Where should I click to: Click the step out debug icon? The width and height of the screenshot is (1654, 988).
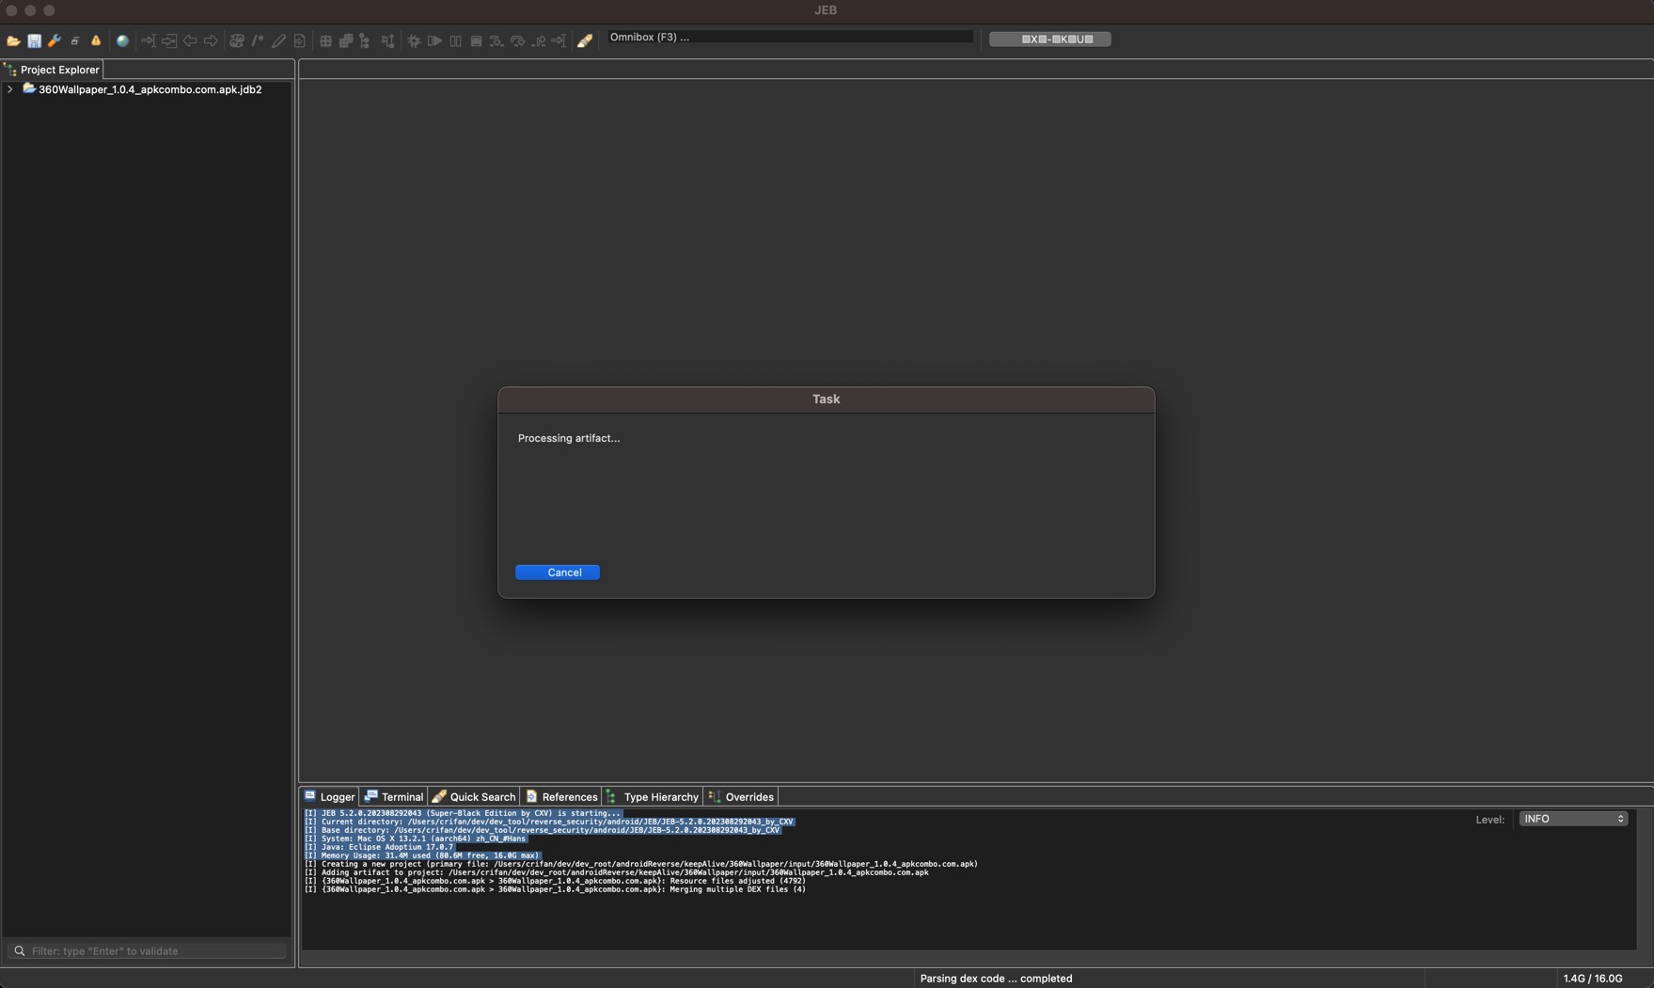pos(538,40)
